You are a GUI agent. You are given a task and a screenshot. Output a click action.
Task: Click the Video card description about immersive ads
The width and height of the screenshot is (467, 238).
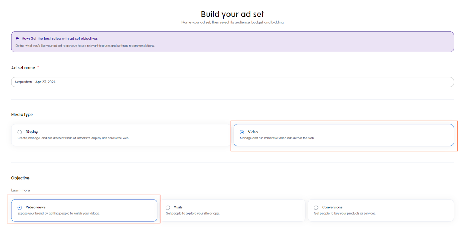[x=277, y=138]
